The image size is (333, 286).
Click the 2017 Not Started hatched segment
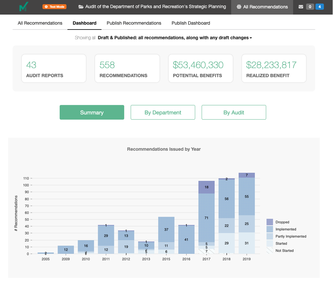206,251
